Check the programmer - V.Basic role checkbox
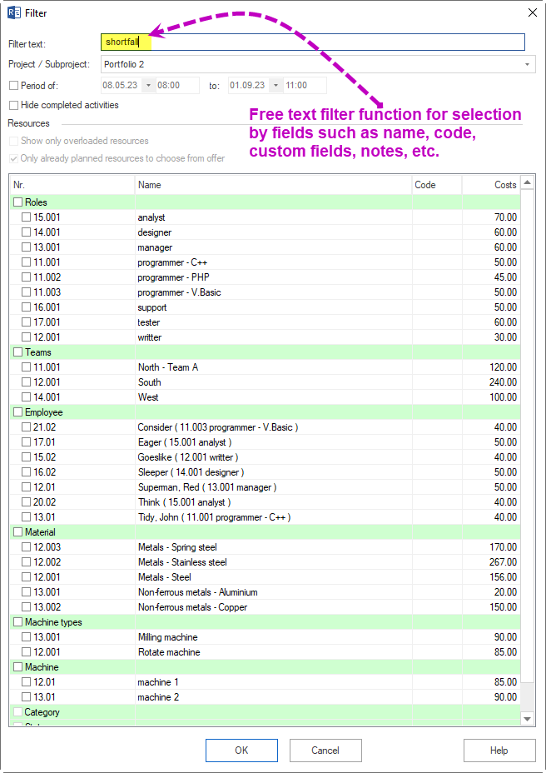The image size is (546, 773). (26, 292)
